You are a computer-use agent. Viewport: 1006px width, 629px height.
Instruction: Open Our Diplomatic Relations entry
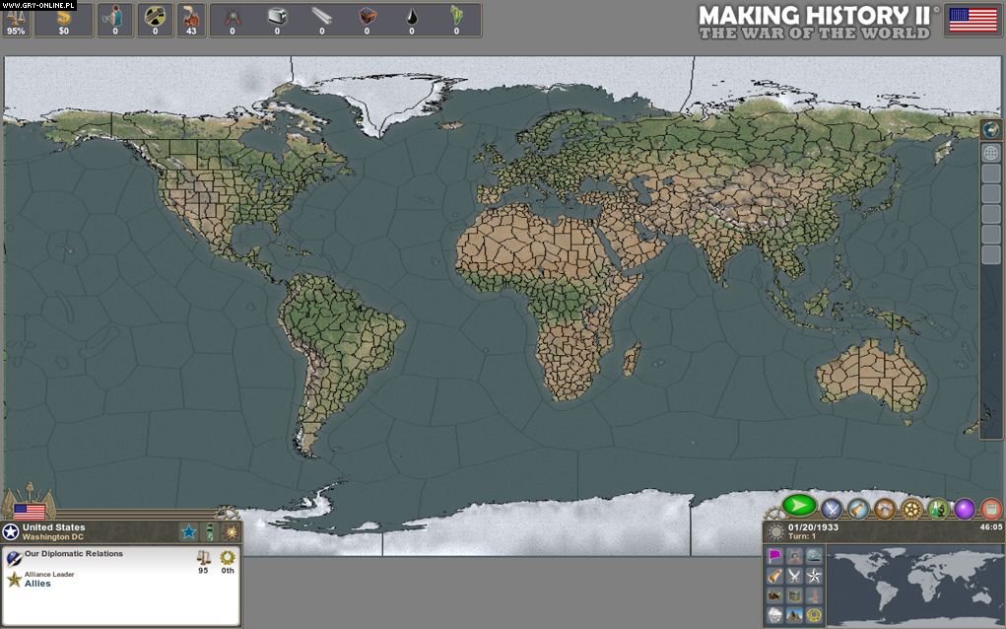click(x=74, y=553)
